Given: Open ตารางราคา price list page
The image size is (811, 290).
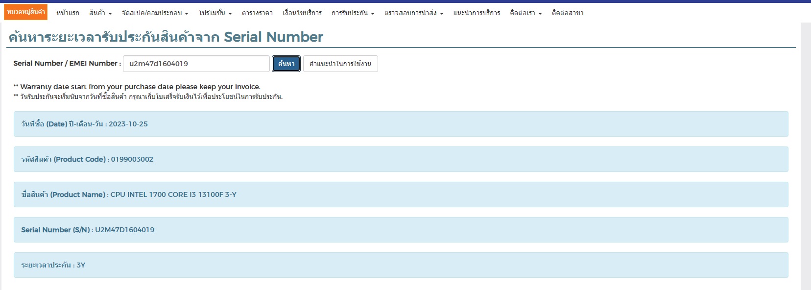Looking at the screenshot, I should point(257,13).
